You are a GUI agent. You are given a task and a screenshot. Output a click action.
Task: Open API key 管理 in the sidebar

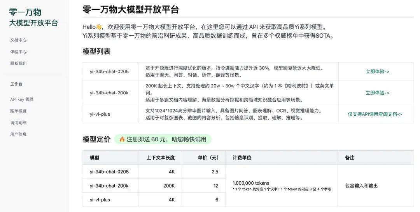coord(22,99)
